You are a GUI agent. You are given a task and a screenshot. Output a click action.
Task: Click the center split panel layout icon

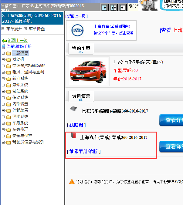[114, 8]
